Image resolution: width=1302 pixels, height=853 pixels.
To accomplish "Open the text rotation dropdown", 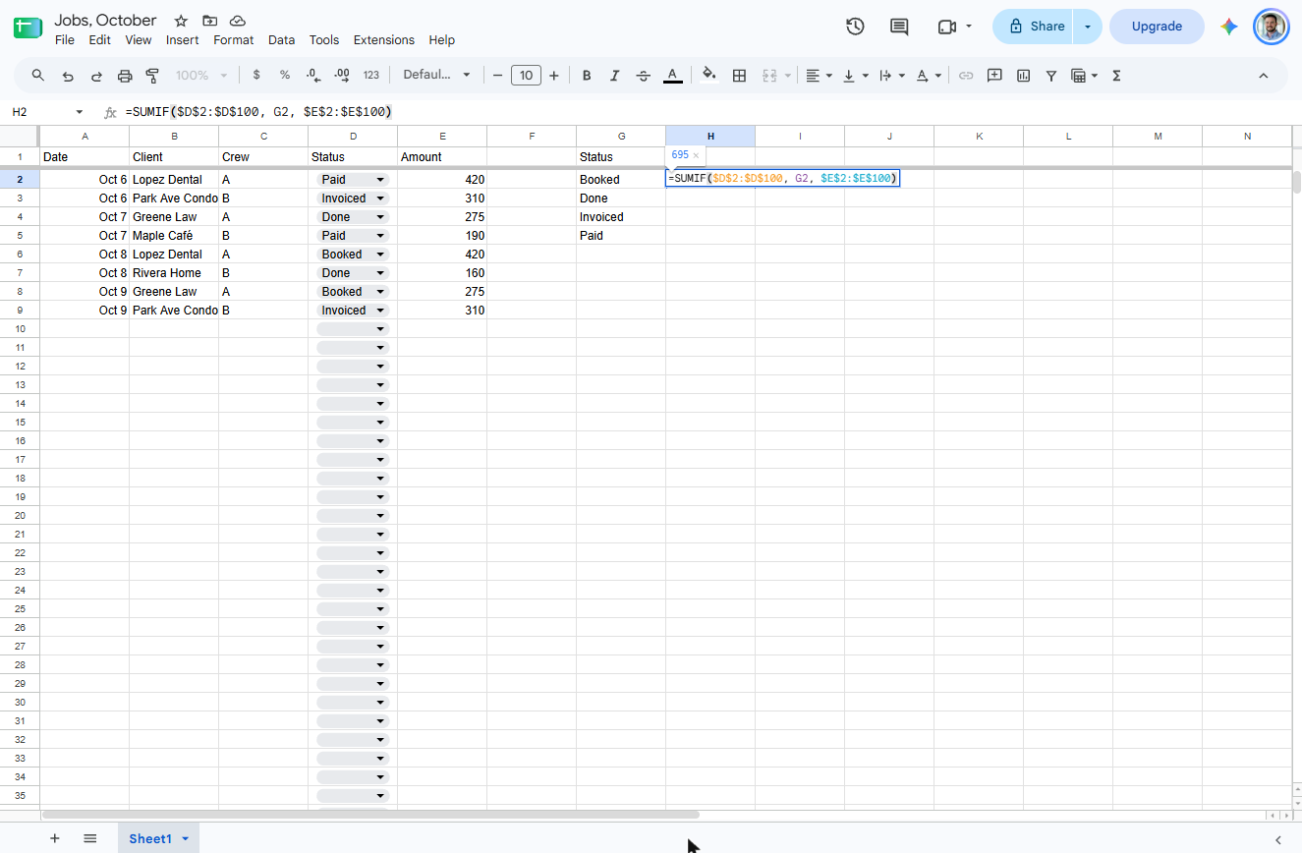I will [928, 76].
